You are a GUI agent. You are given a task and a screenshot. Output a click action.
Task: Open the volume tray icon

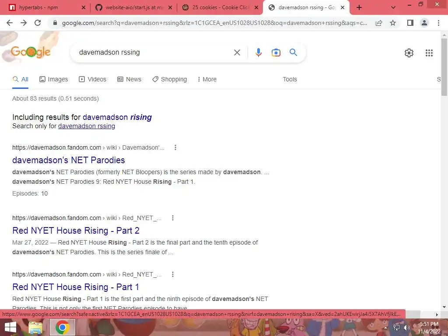coord(406,328)
